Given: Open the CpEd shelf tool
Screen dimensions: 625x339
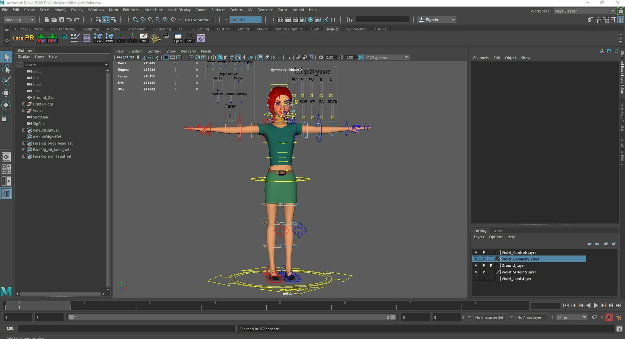Looking at the screenshot, I should [x=178, y=38].
